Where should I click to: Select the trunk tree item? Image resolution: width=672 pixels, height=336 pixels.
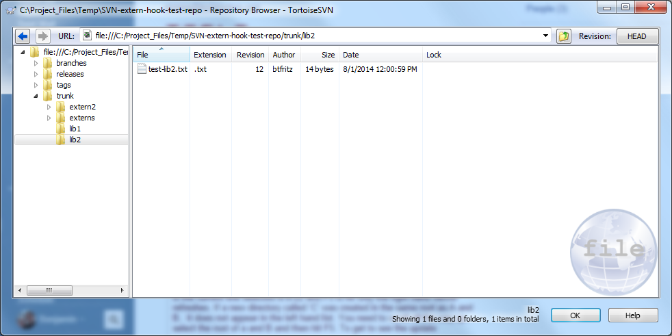[x=65, y=96]
